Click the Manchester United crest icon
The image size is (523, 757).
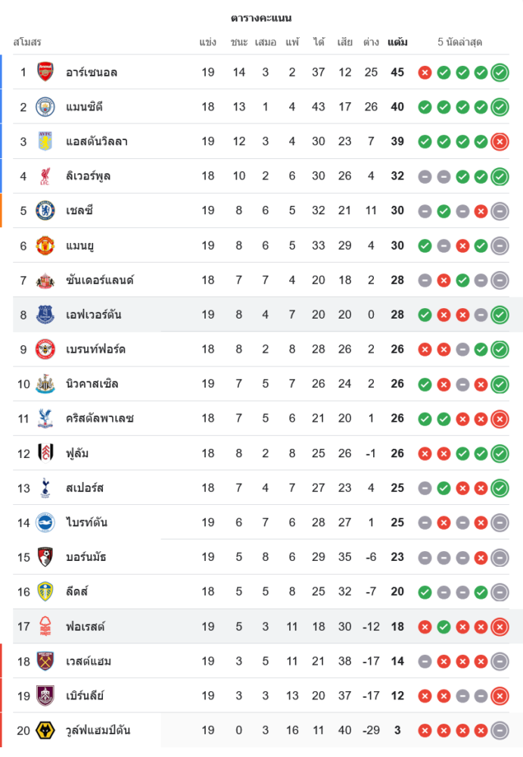[46, 245]
